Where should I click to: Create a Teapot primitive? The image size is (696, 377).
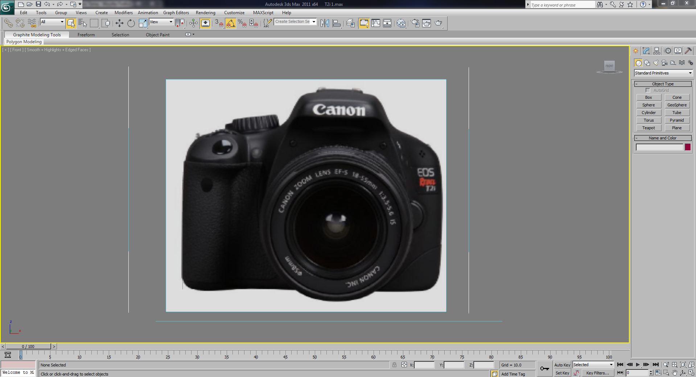coord(648,128)
